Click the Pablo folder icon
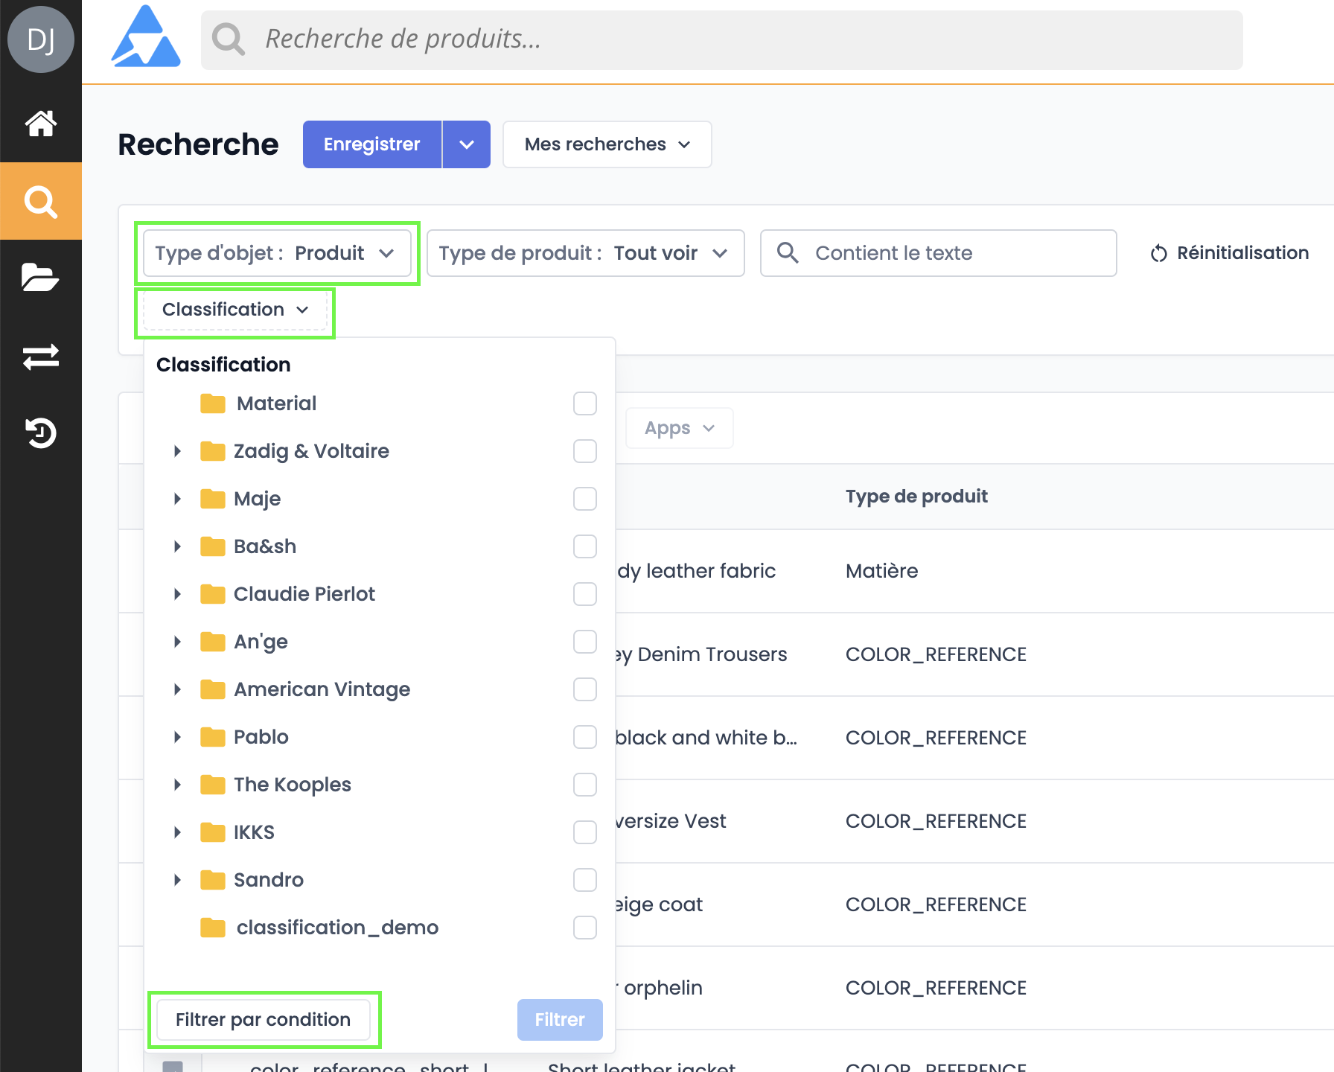This screenshot has height=1072, width=1334. [213, 737]
